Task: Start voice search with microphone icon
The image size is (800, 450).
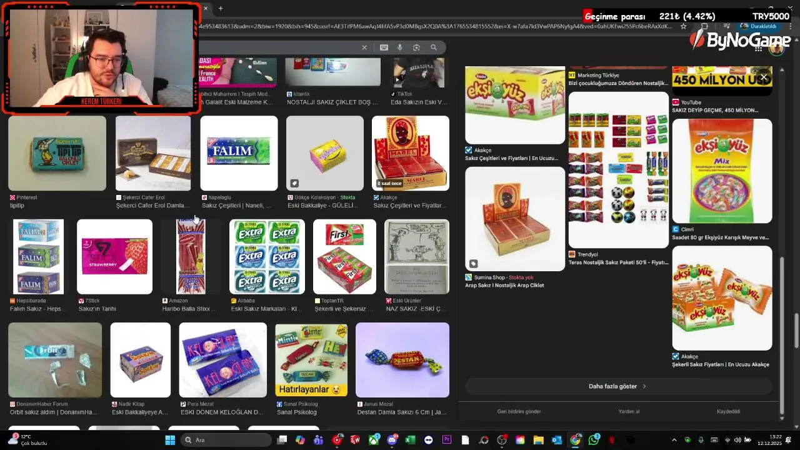Action: coord(400,47)
